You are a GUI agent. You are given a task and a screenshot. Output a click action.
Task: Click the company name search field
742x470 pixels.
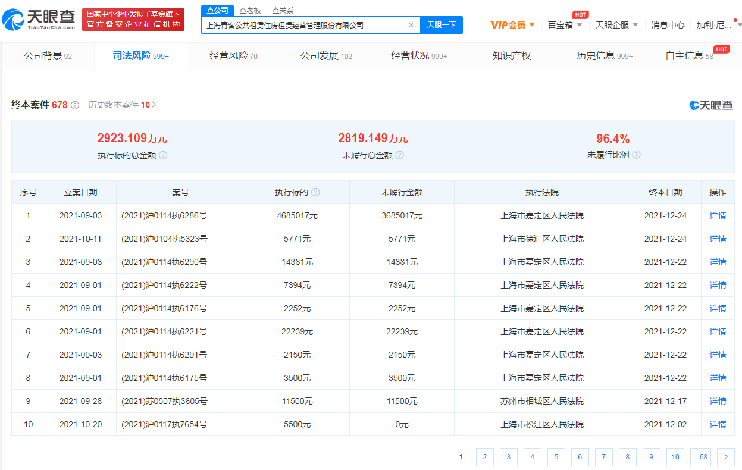(x=303, y=25)
